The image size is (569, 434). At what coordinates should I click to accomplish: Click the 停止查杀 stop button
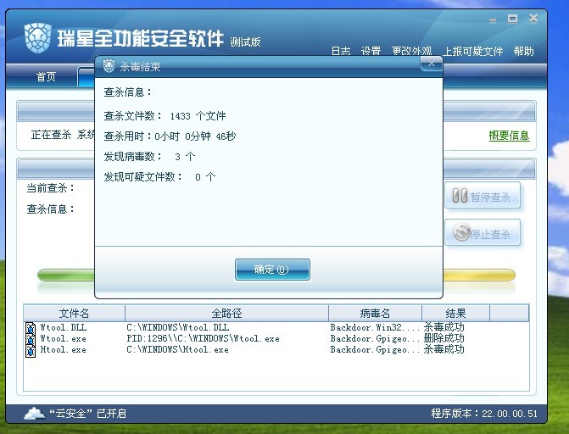point(483,233)
